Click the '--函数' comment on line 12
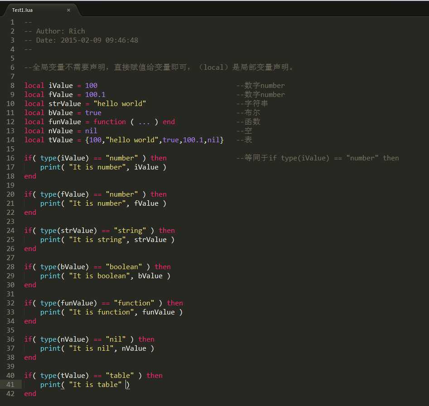This screenshot has width=429, height=406. [x=248, y=122]
